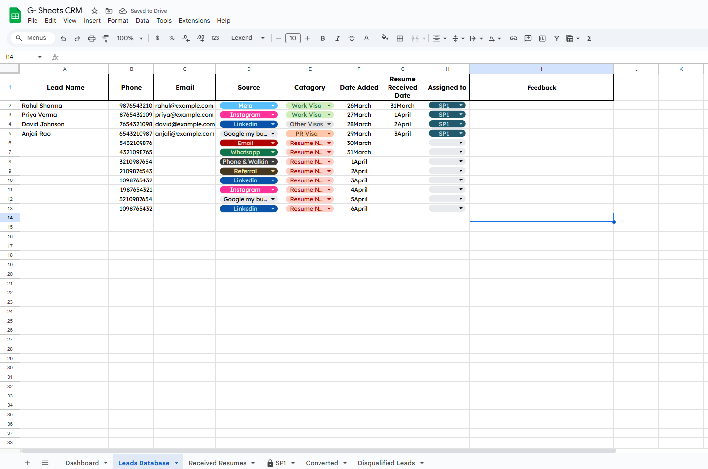
Task: Star the G-Sheets CRM document
Action: (95, 11)
